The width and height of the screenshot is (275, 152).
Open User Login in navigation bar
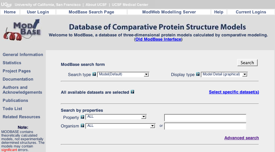pos(38,12)
